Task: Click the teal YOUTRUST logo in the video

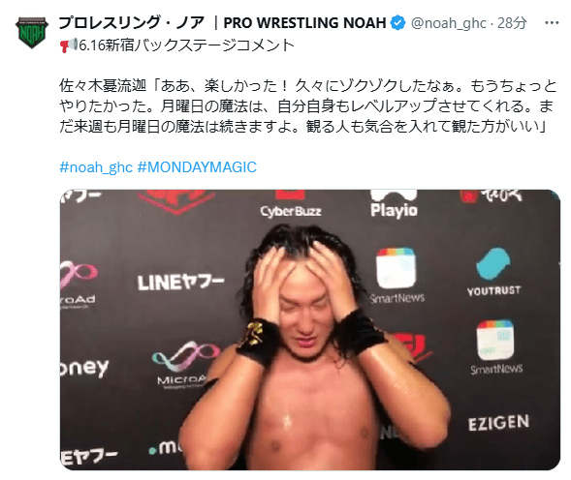Action: click(x=493, y=264)
